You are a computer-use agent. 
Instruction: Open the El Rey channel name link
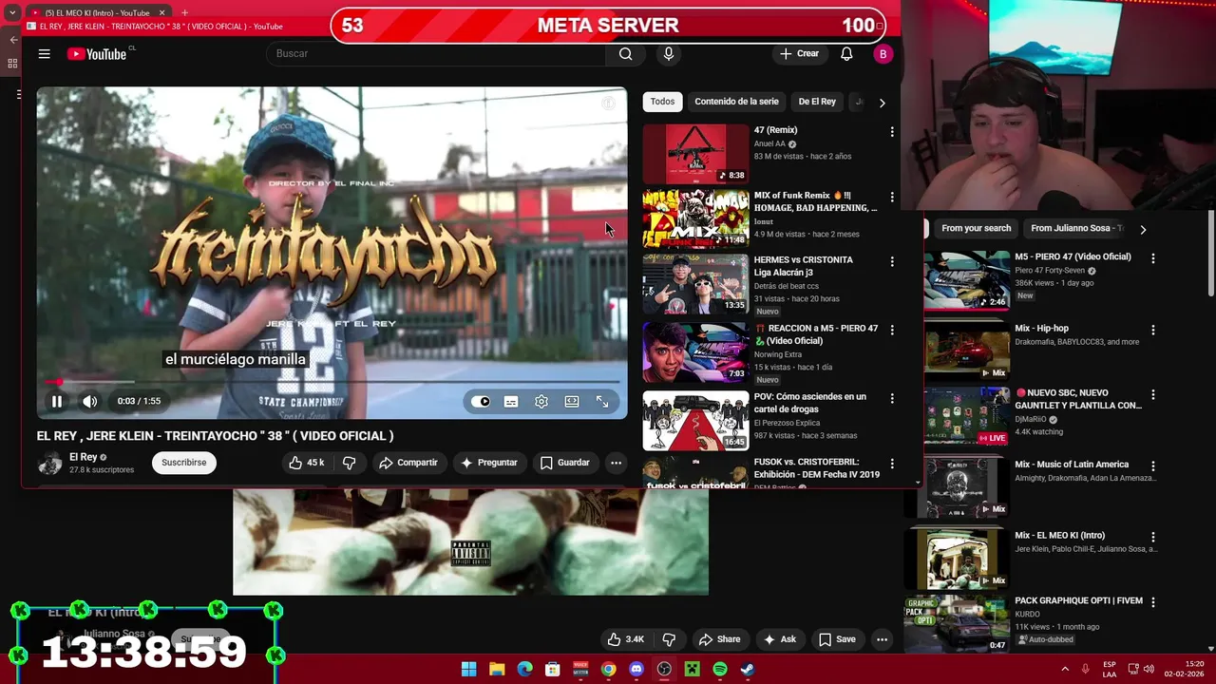point(83,457)
